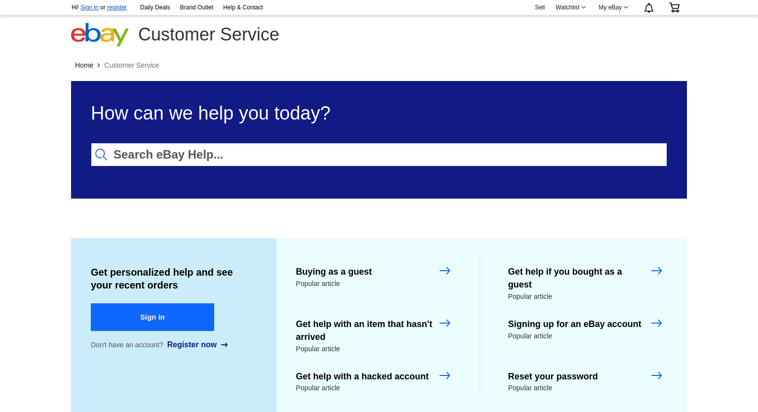Open Help & Contact in top navigation

(x=243, y=7)
